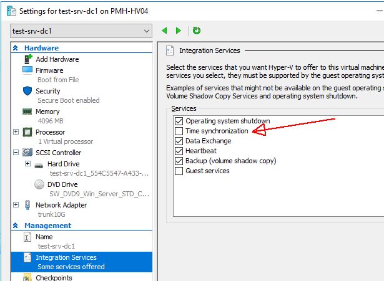Uncheck Backup (volume shadow copy)
This screenshot has width=384, height=281.
tap(179, 161)
